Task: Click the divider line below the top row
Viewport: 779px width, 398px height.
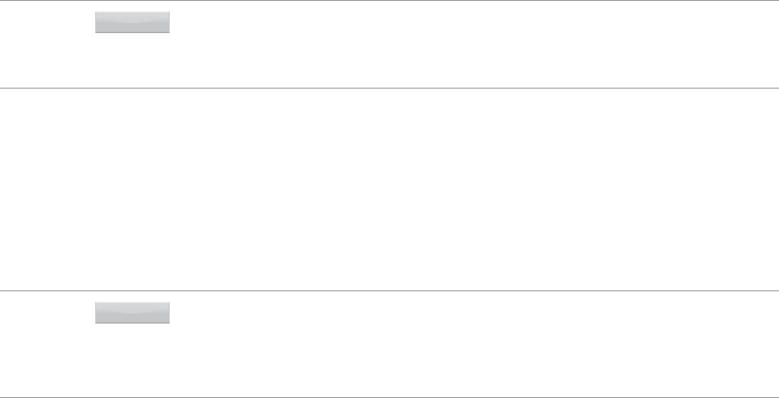Action: tap(389, 87)
